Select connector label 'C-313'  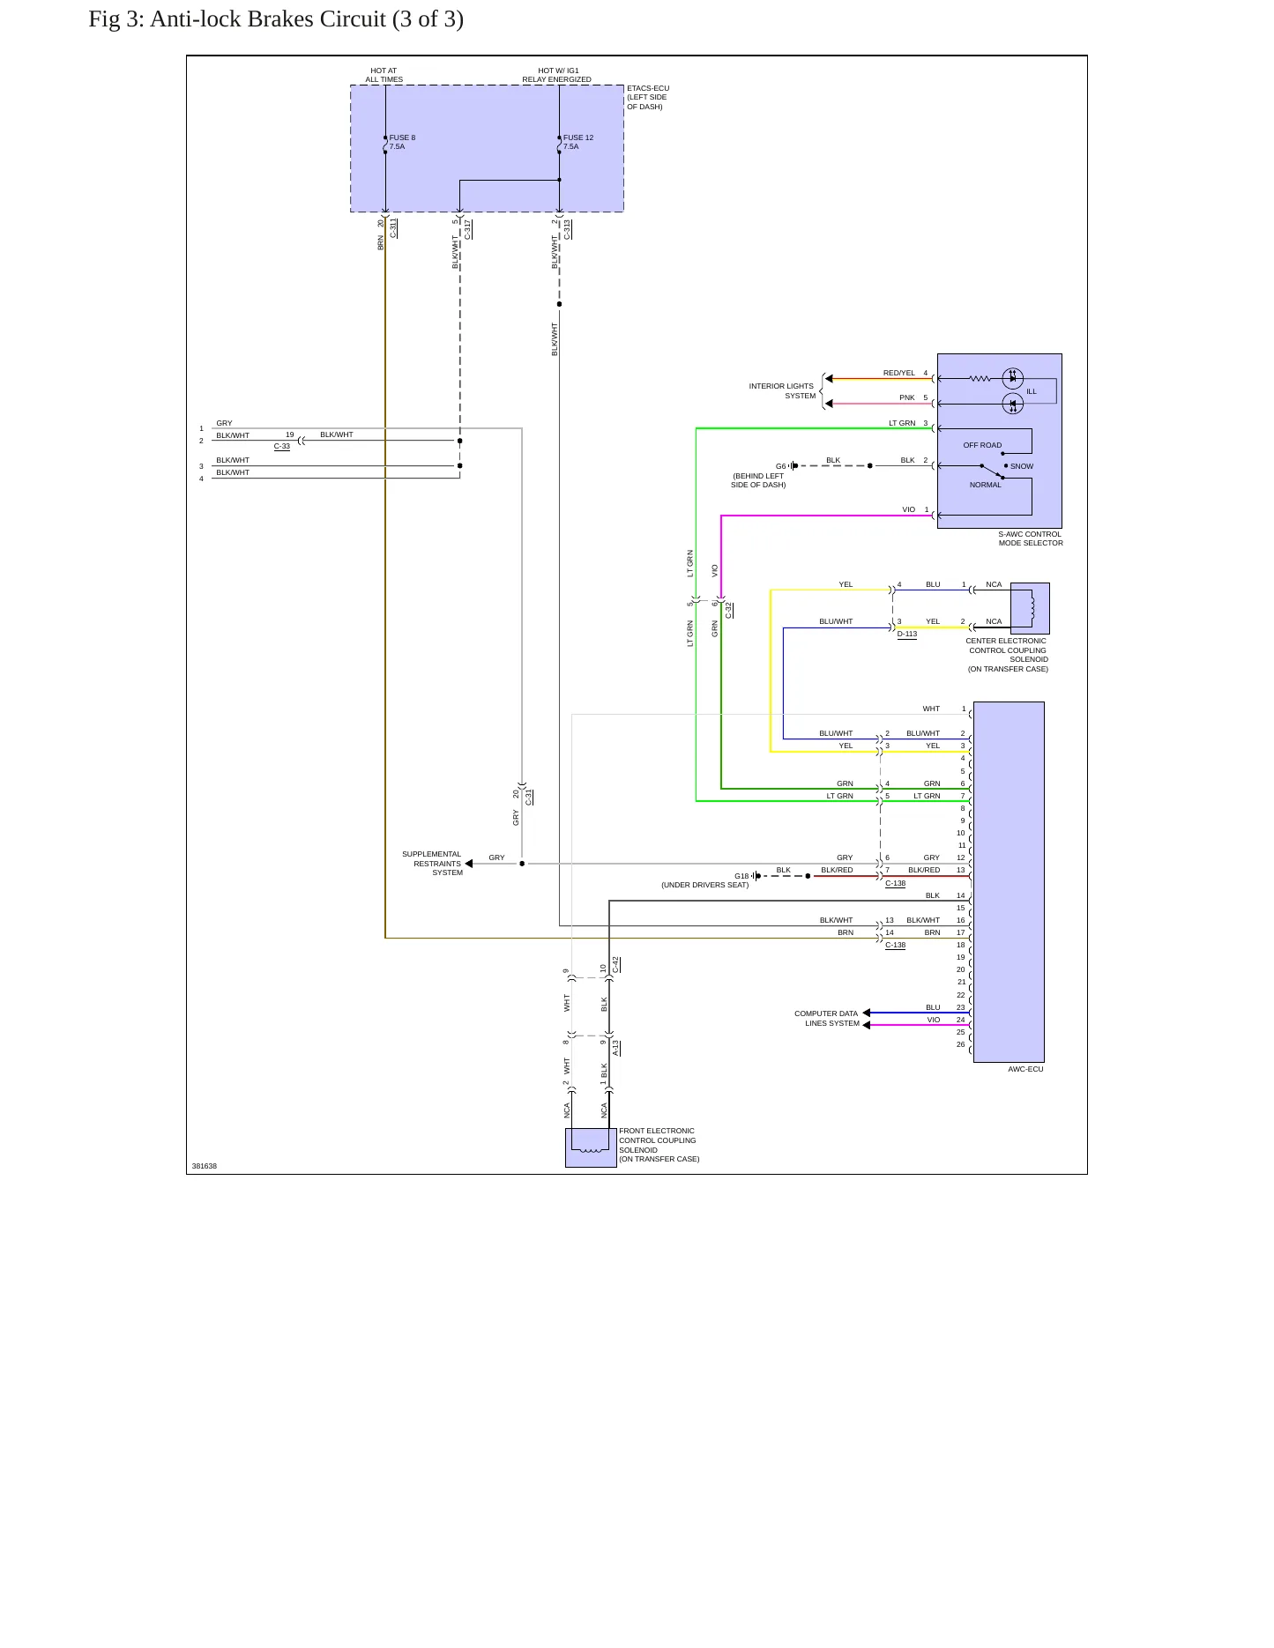568,228
